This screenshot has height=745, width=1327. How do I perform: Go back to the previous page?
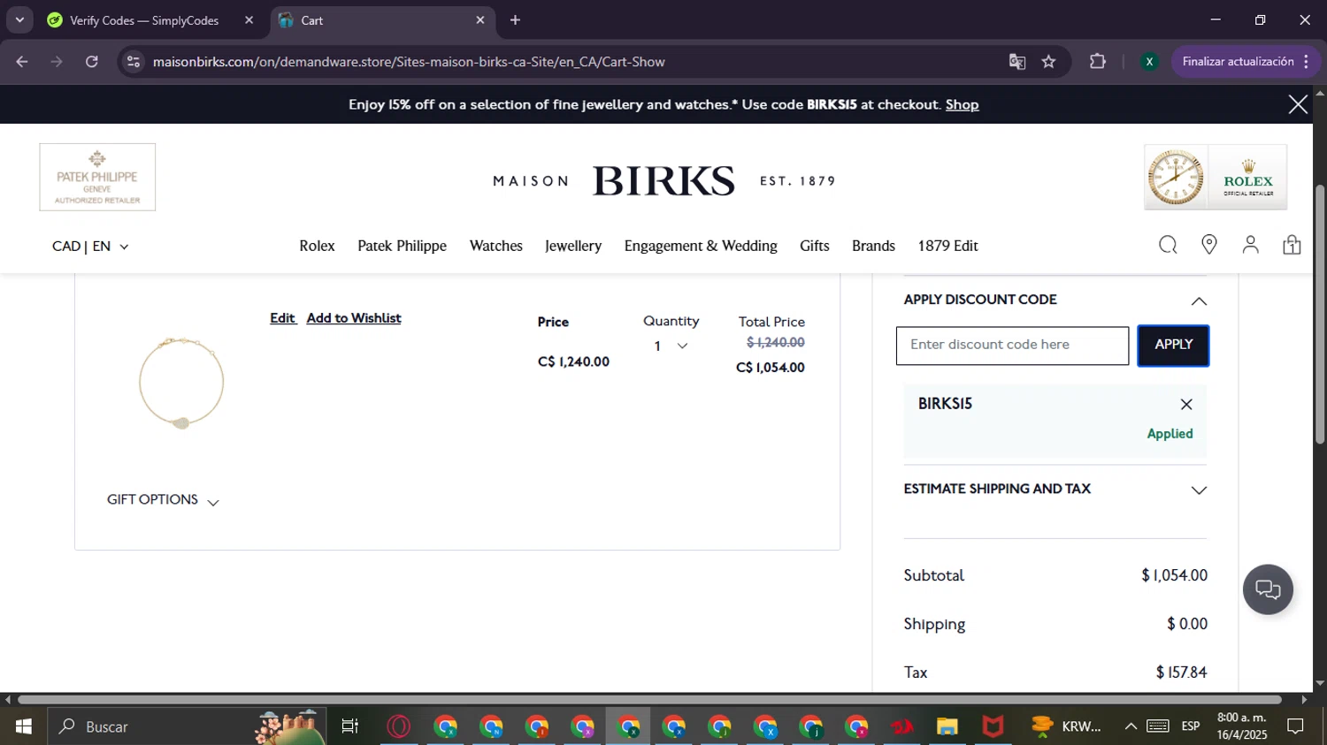(22, 62)
